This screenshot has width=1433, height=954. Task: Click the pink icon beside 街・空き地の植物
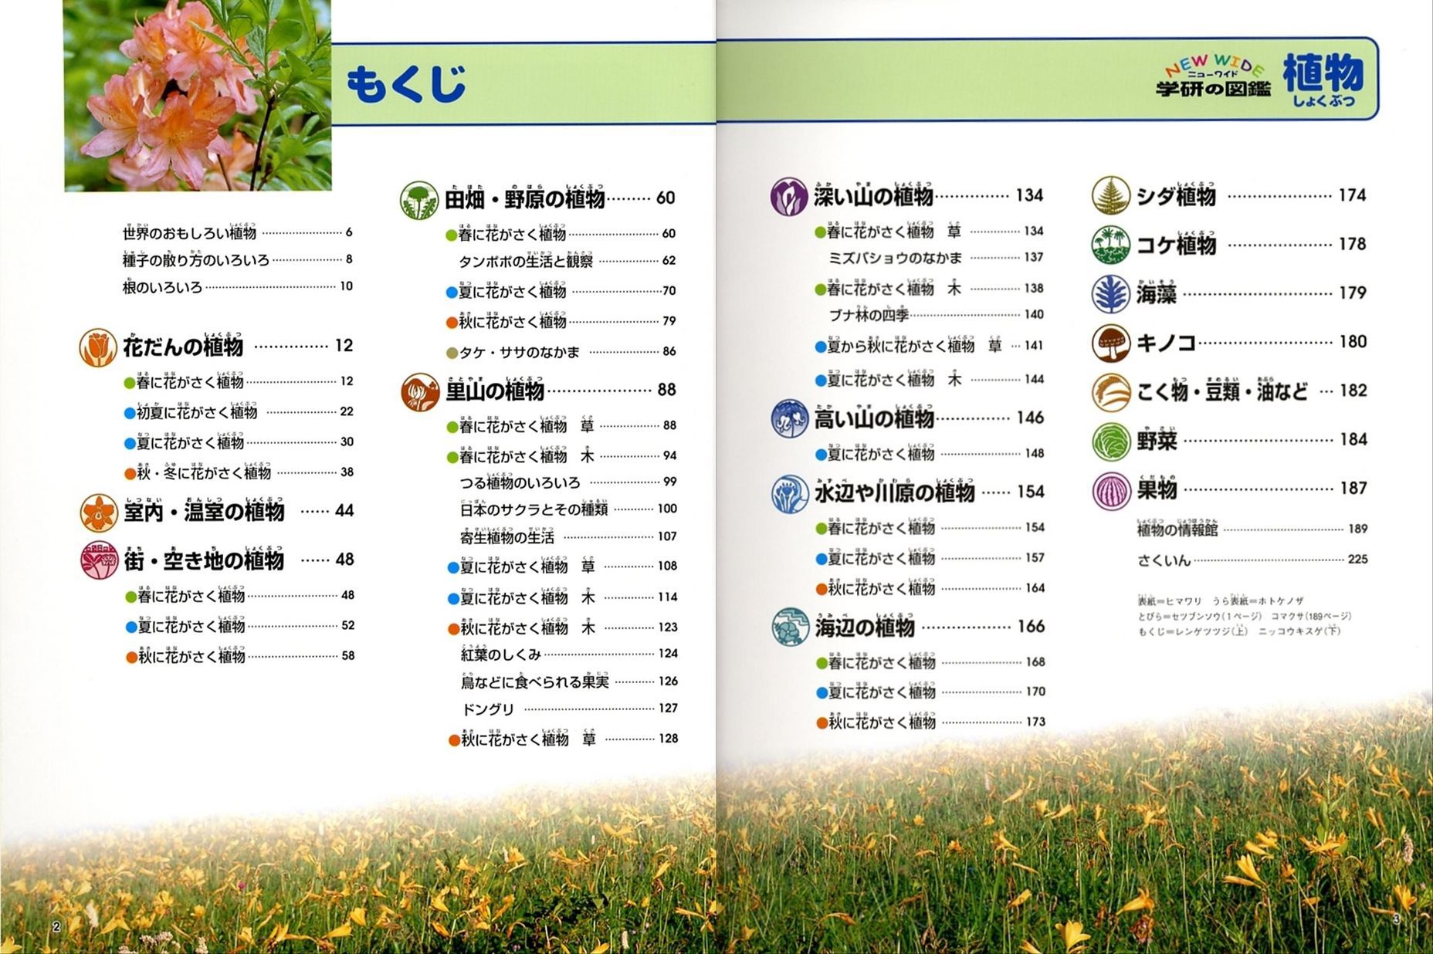point(99,560)
